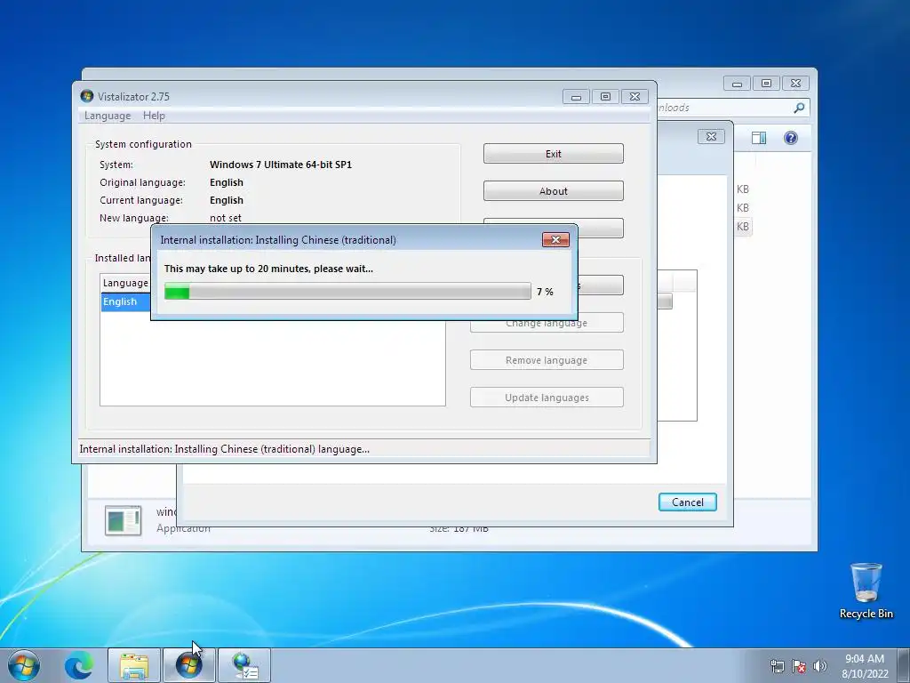
Task: Click the network tray icon
Action: tap(777, 666)
